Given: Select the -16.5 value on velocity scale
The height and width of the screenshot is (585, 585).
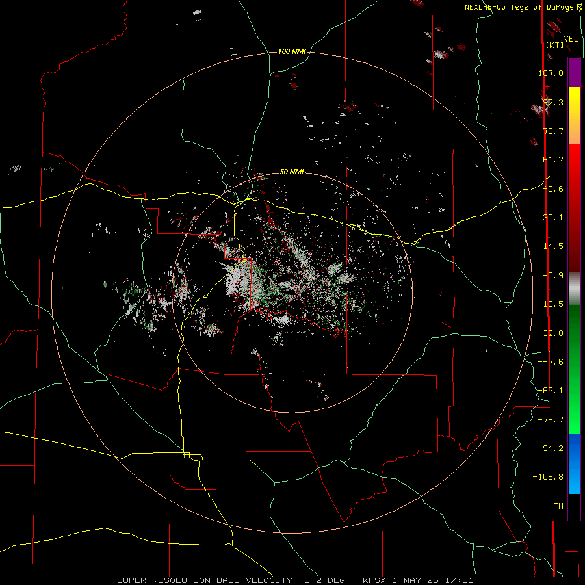Looking at the screenshot, I should tap(551, 304).
